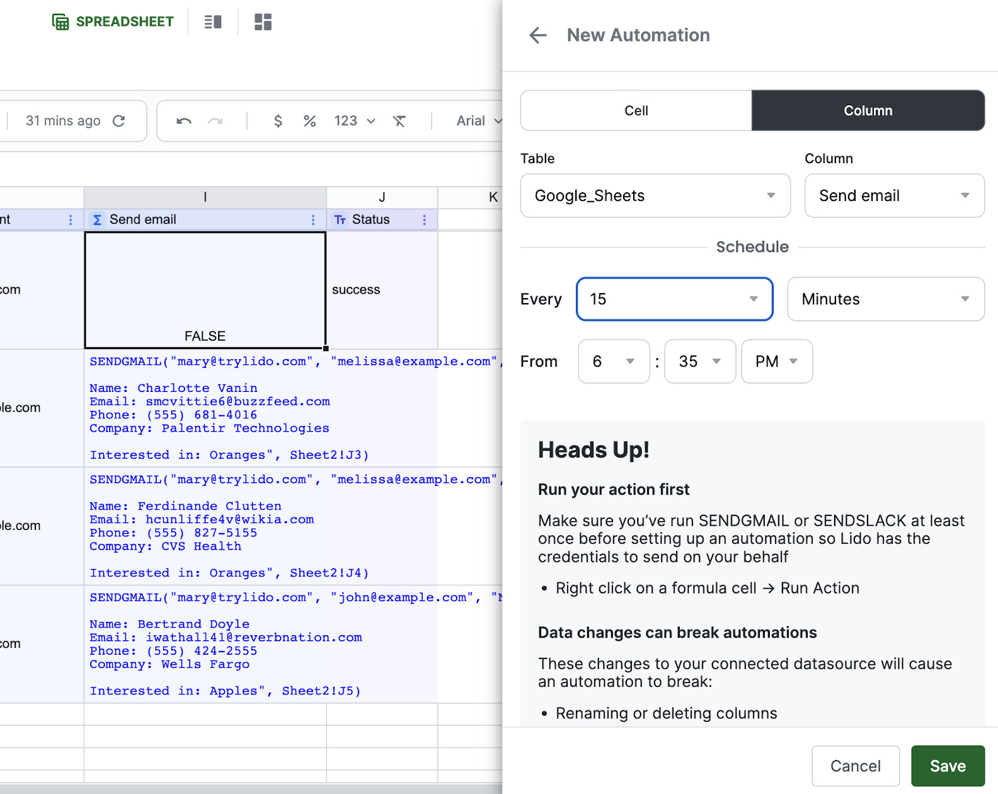Click the 31 mins ago sync text
The image size is (998, 794).
(63, 120)
